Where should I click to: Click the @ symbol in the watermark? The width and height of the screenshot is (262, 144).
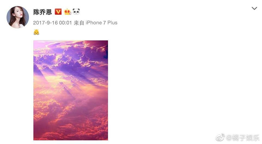point(229,138)
